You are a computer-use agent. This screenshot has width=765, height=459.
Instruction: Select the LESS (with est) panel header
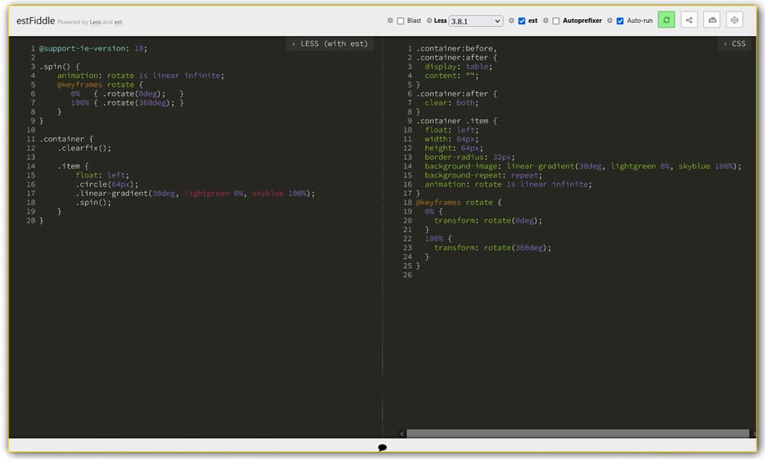coord(330,44)
